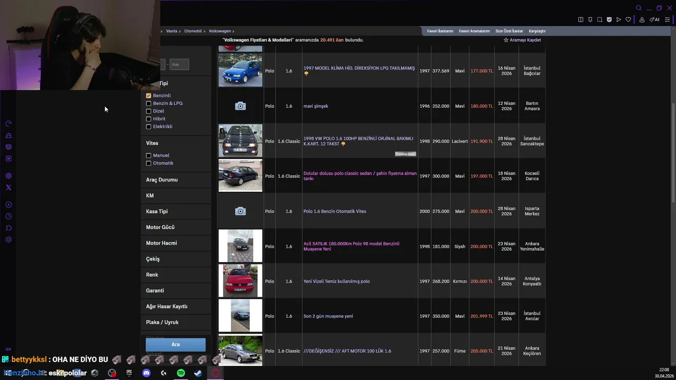
Task: Click the max price input field
Action: tap(179, 64)
